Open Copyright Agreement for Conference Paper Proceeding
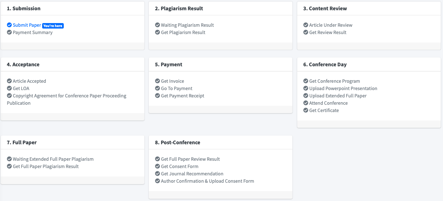Screen dimensions: 443x201 click(70, 96)
